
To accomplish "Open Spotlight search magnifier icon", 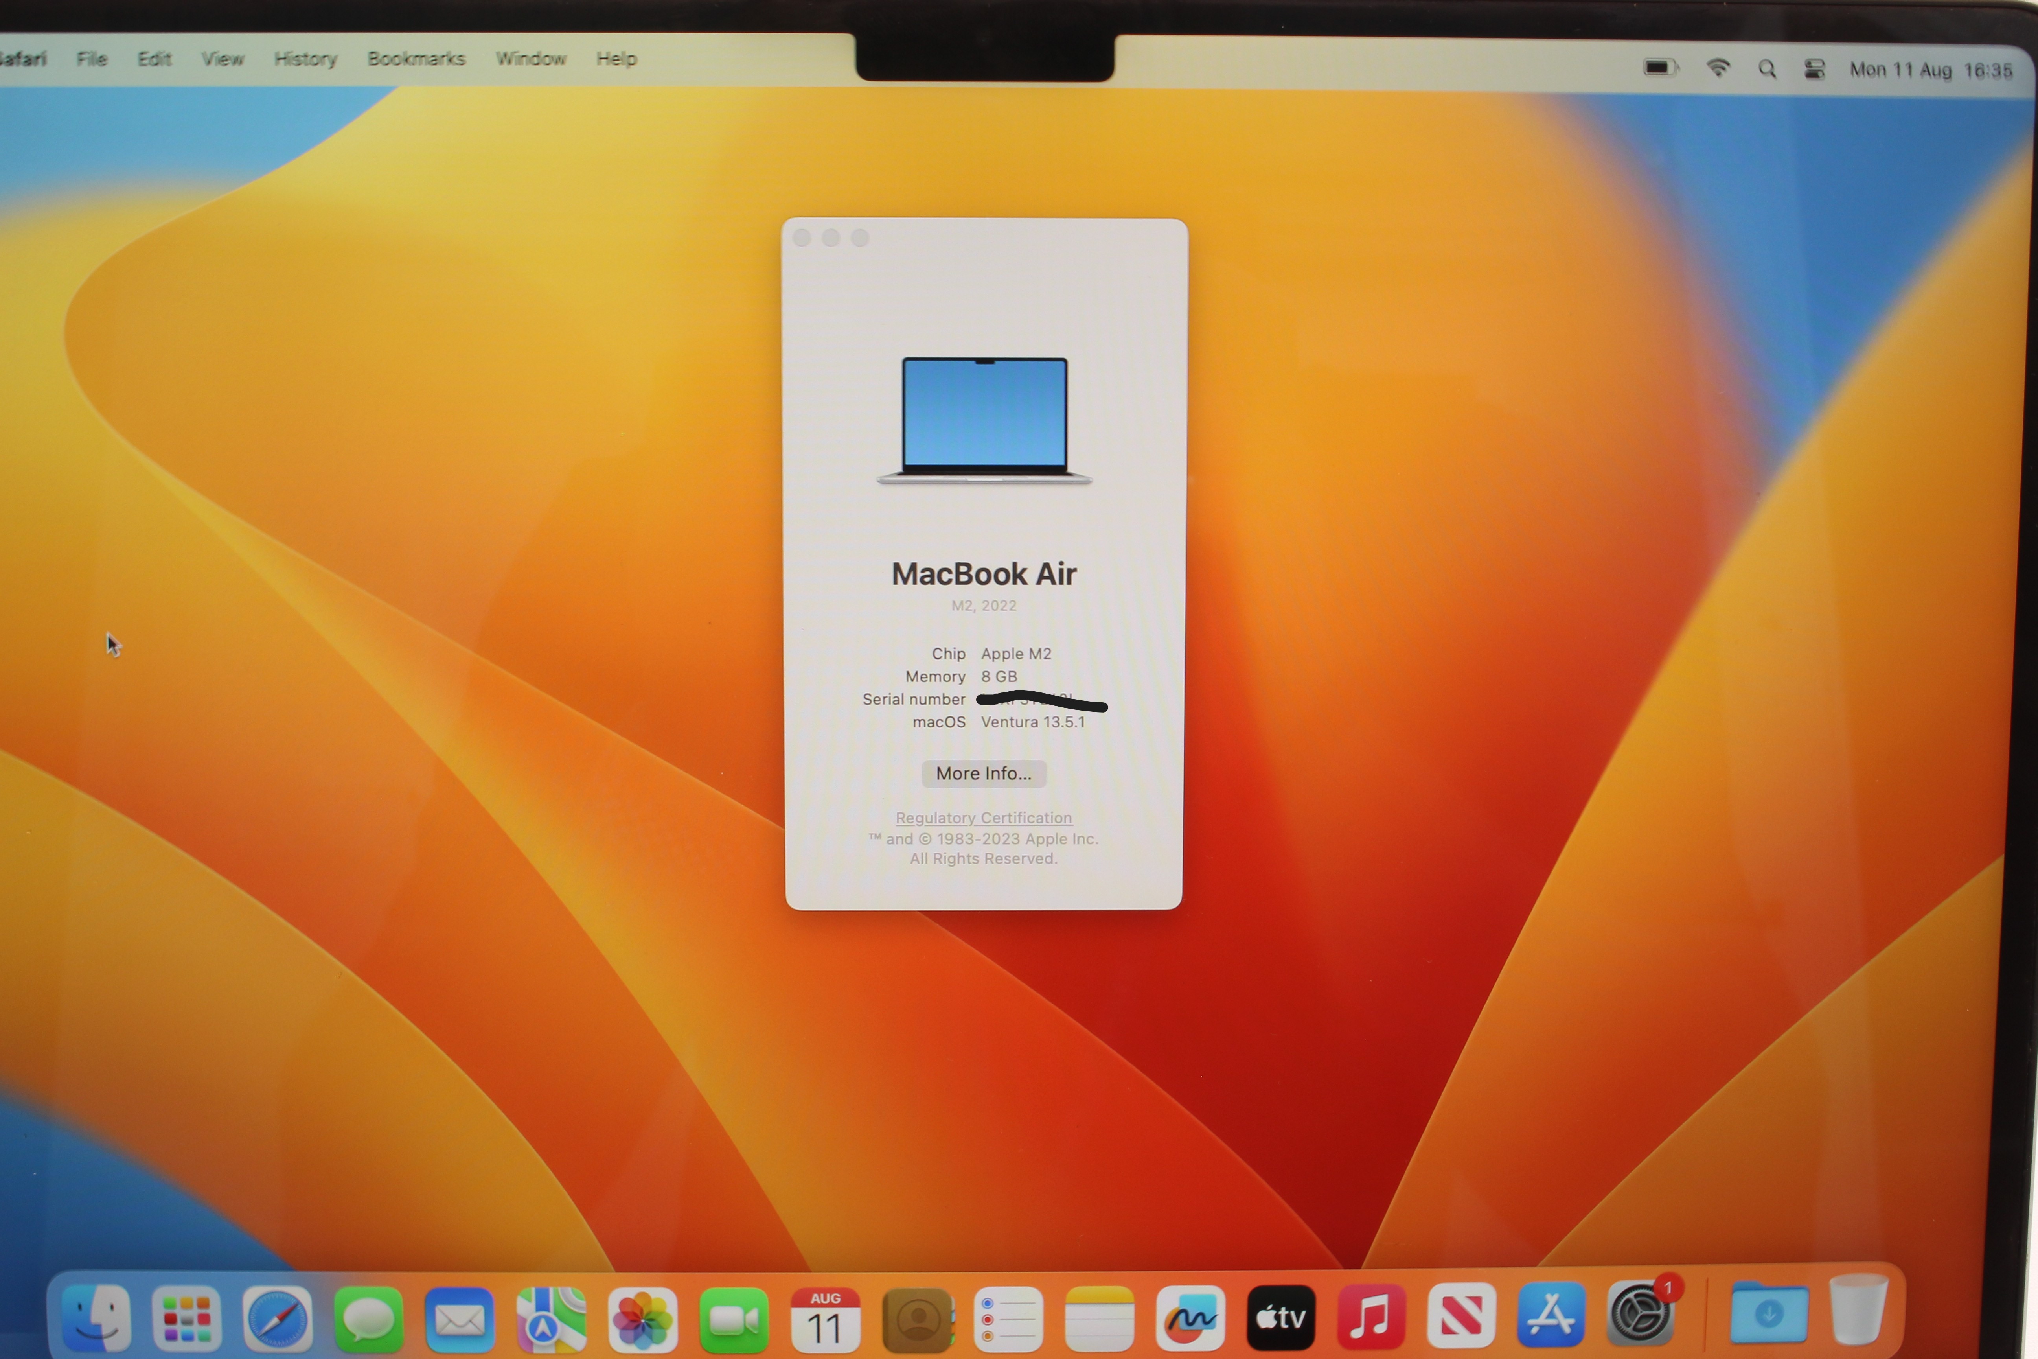I will 1767,68.
